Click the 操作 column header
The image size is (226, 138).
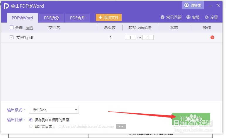[x=207, y=28]
